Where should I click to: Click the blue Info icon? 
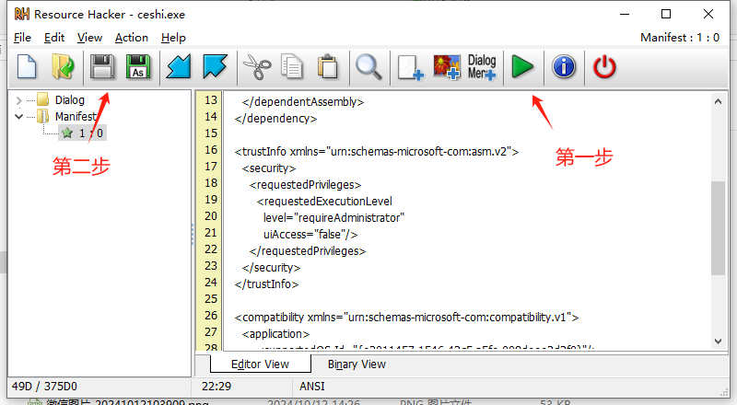pyautogui.click(x=563, y=67)
